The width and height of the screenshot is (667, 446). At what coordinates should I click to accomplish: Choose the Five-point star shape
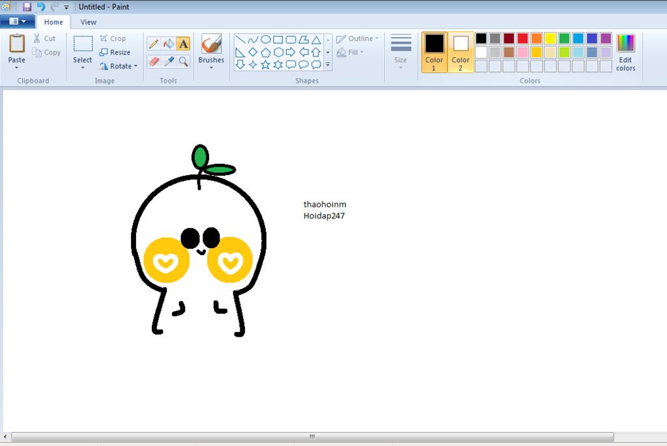pos(266,64)
